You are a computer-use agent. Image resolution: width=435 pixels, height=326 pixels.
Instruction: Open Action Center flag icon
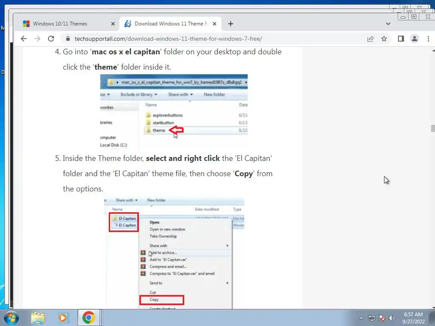pos(382,318)
